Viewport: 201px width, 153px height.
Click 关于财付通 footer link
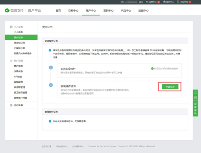[47, 146]
